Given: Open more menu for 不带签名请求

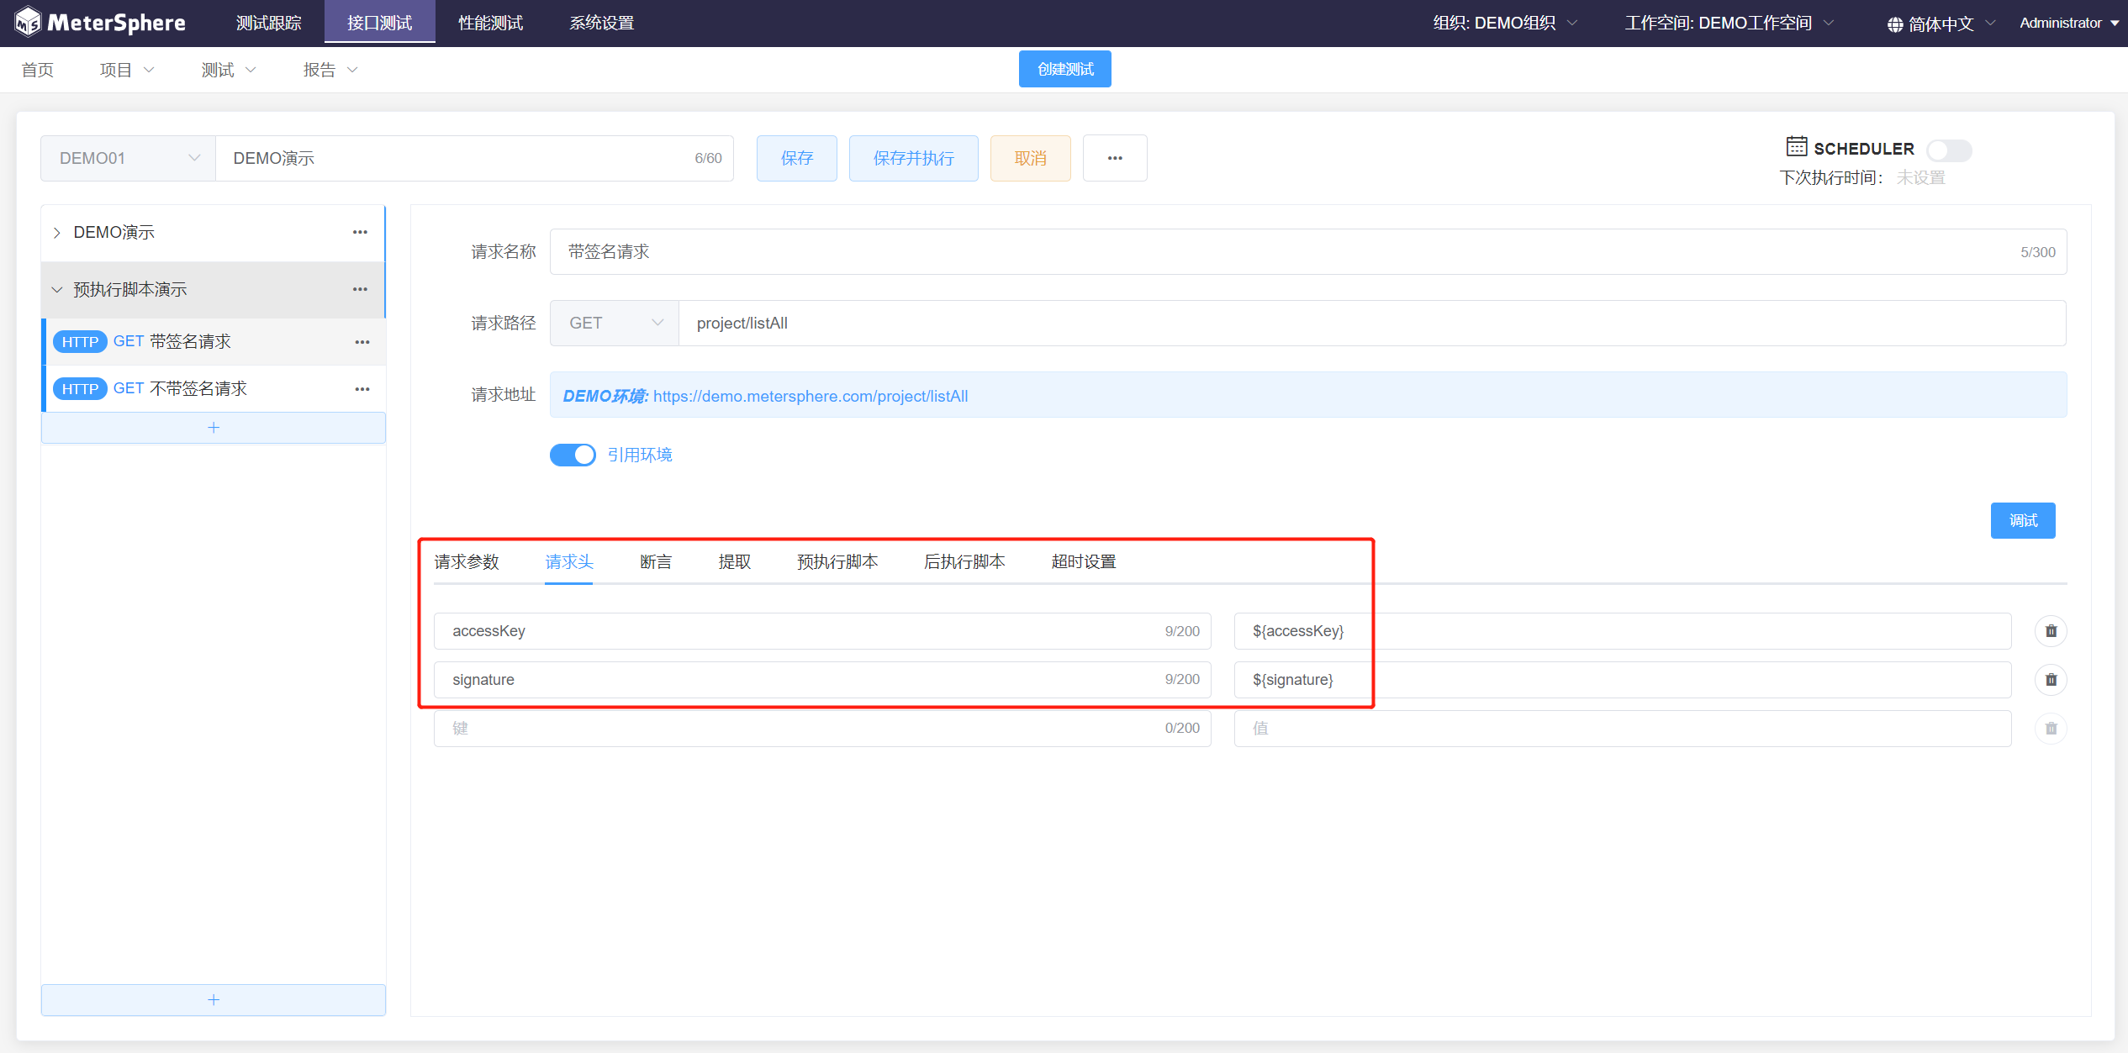Looking at the screenshot, I should click(362, 389).
